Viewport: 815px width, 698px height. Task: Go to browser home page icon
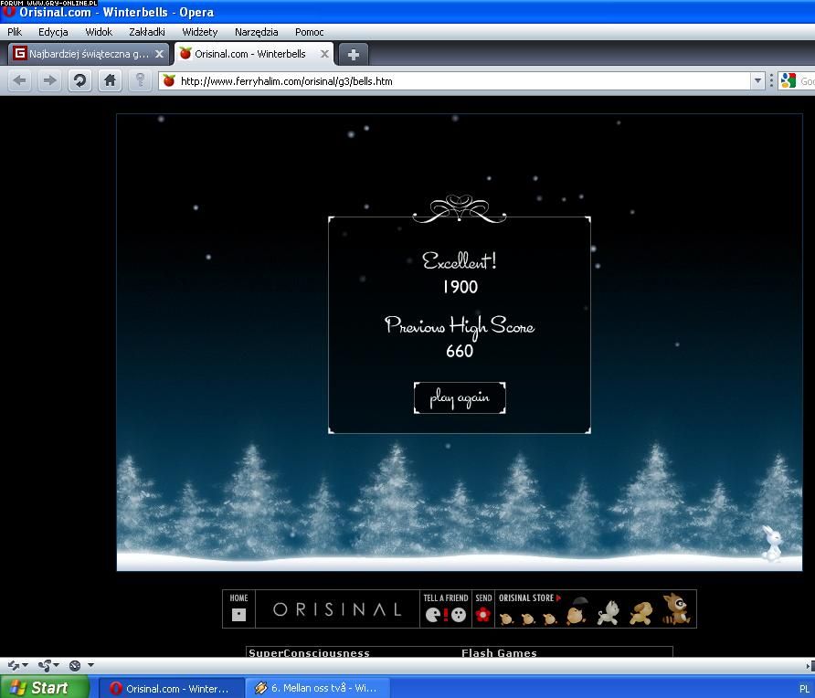[x=110, y=80]
